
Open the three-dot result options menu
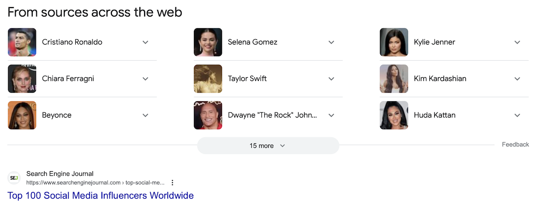[173, 183]
